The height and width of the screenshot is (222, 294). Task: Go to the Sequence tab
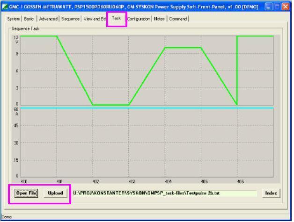point(70,19)
